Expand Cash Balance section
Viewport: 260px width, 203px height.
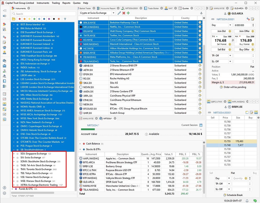(80, 144)
